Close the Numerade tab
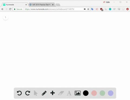Screen dimensions: 130x100 26,5
